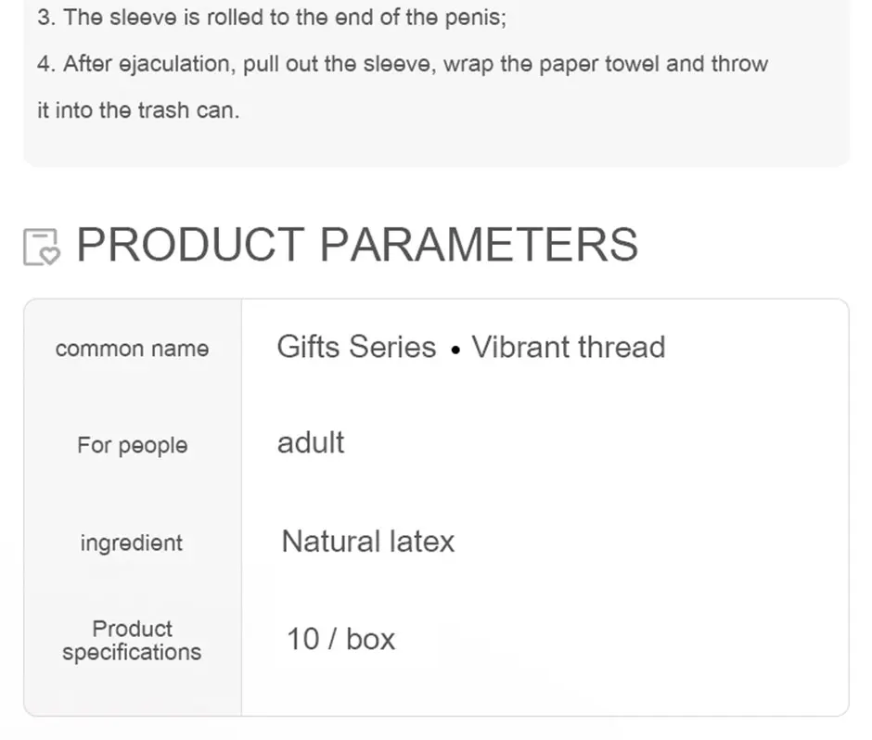Click the document-heart icon beside PRODUCT PARAMETERS

pos(41,247)
